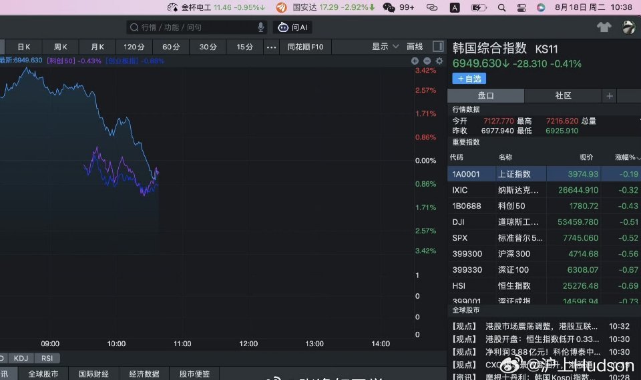Select the 沪深300 row

(544, 253)
